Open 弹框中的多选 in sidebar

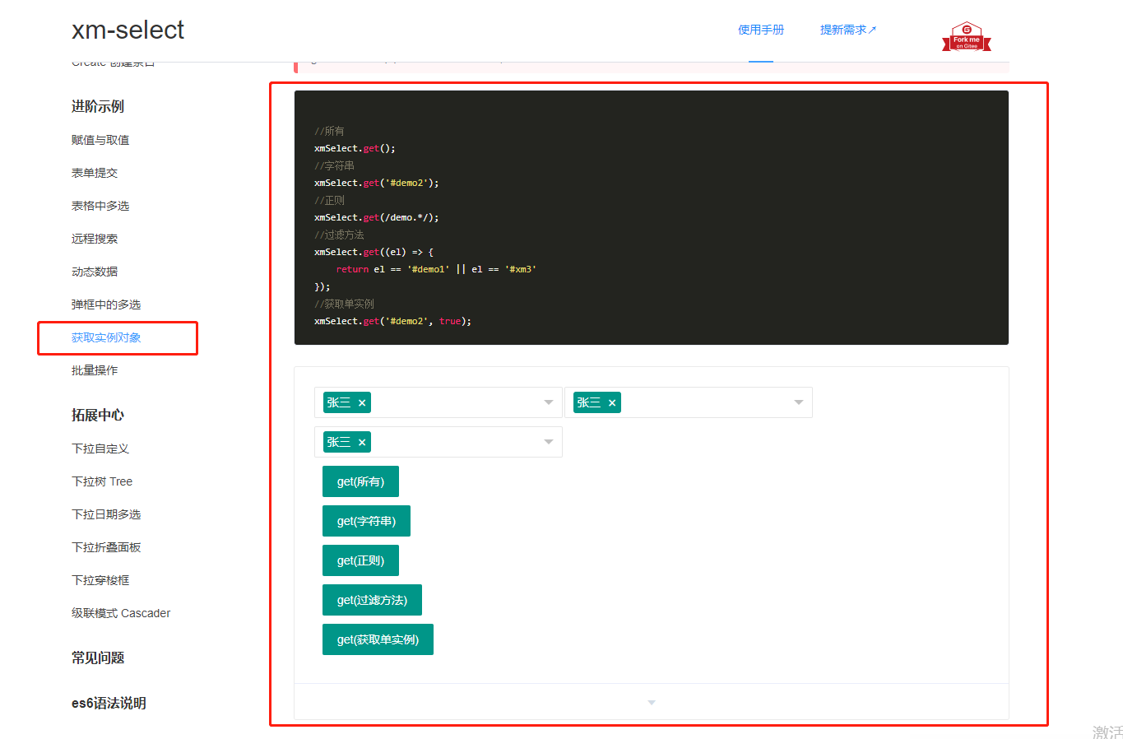coord(106,304)
